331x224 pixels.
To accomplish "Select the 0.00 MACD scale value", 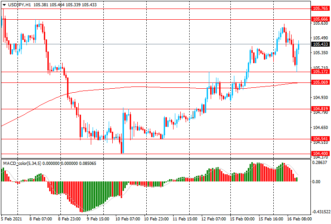I will pos(316,182).
